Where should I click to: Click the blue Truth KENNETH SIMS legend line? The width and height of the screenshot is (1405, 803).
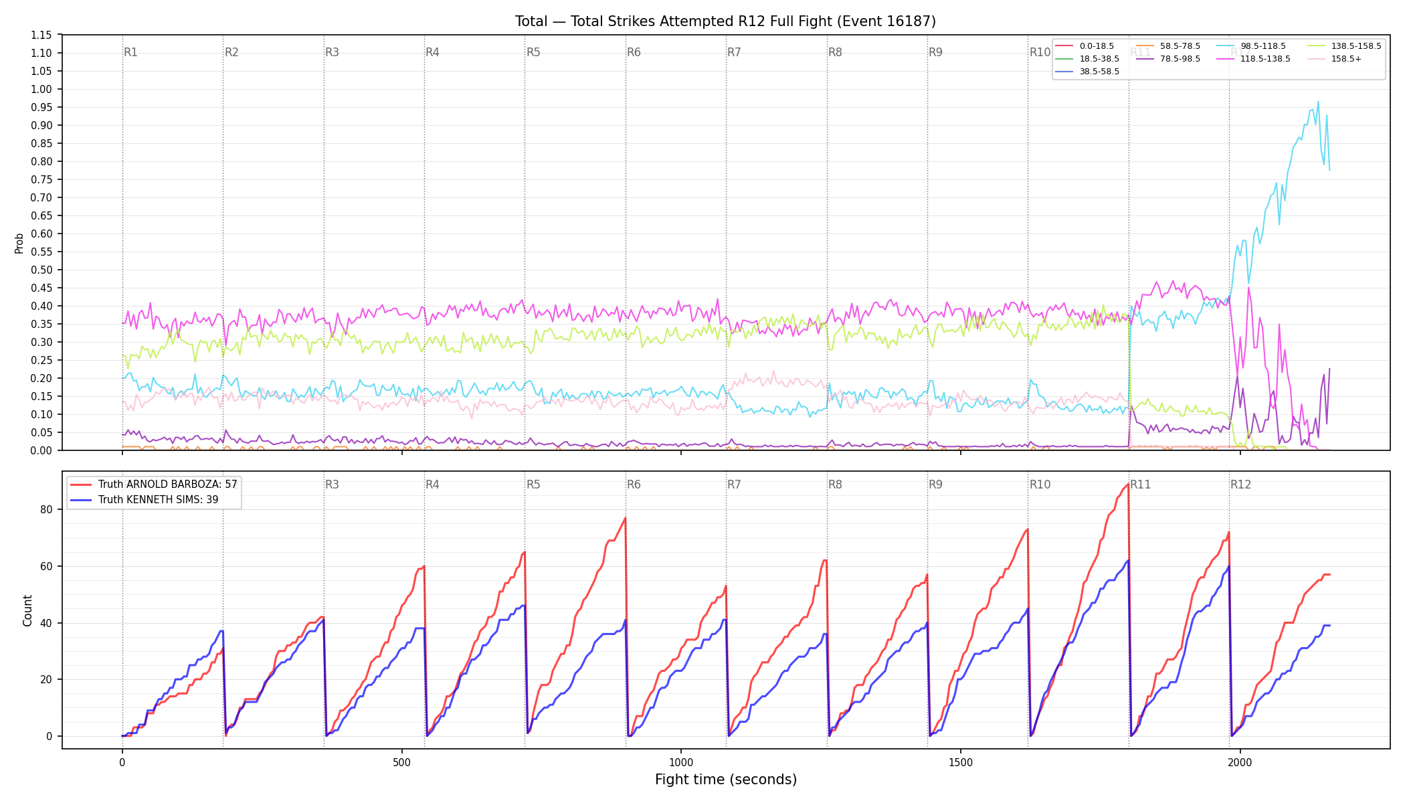point(81,500)
